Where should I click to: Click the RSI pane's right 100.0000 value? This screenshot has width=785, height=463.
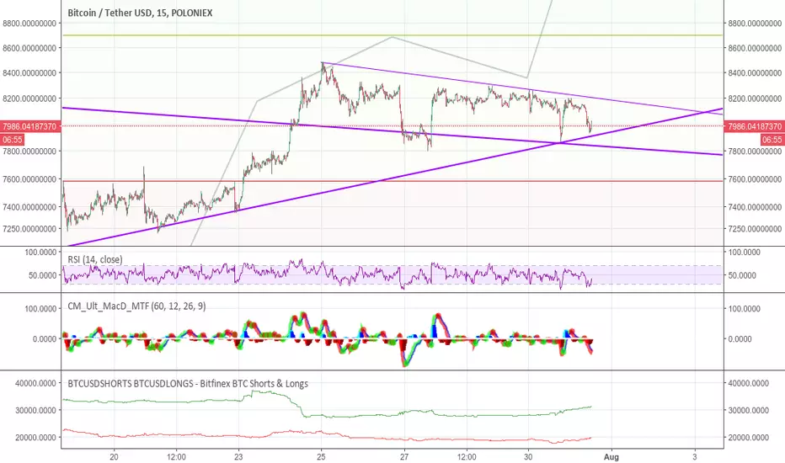745,253
